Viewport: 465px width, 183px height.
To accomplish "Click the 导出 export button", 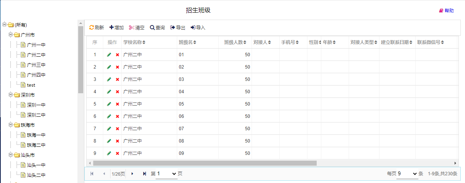I will point(178,28).
